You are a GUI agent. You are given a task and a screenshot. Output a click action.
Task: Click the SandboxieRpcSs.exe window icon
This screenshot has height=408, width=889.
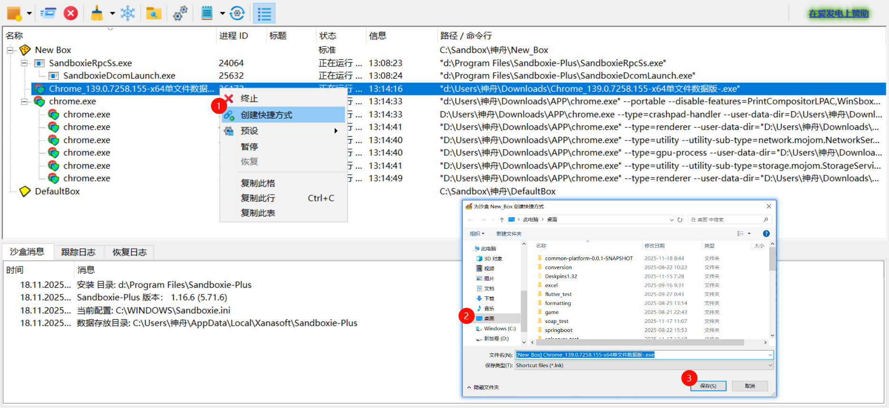point(39,63)
